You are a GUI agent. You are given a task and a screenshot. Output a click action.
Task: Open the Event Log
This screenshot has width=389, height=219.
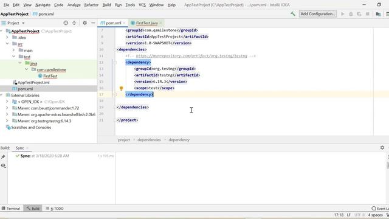380,209
